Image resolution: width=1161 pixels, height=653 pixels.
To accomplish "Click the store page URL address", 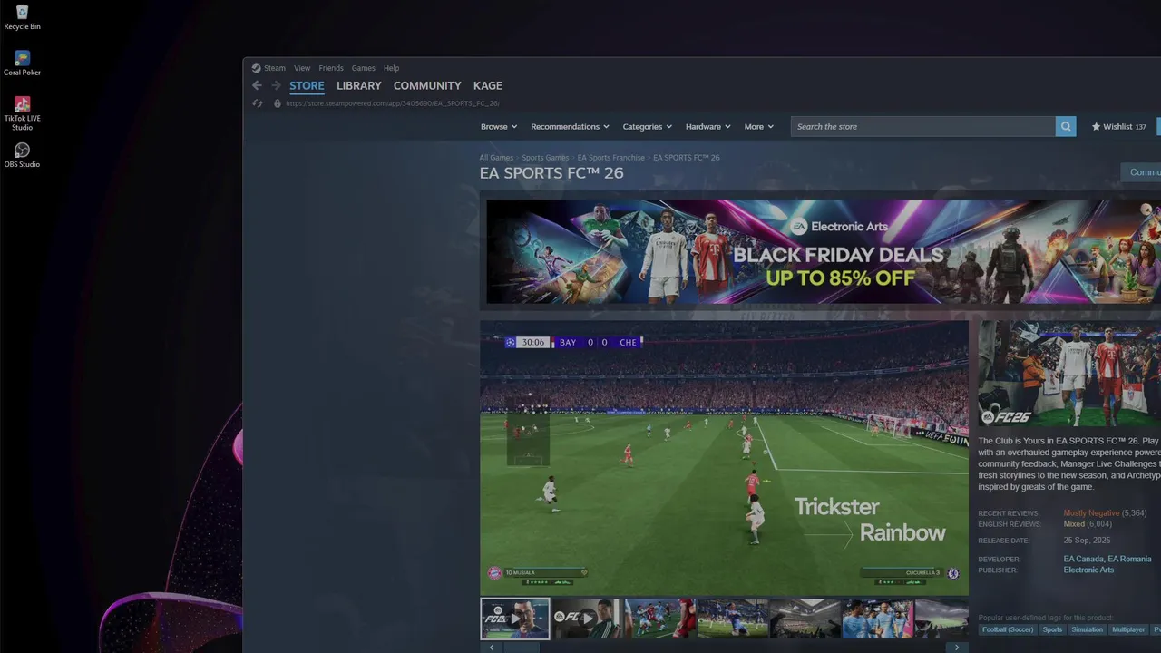I will tap(393, 103).
